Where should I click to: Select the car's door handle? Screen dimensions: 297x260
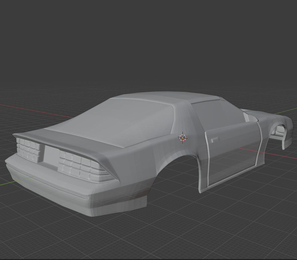click(215, 140)
